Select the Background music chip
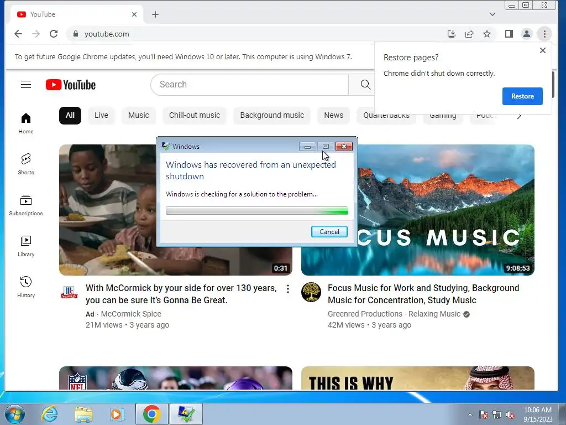566x425 pixels. [x=272, y=115]
